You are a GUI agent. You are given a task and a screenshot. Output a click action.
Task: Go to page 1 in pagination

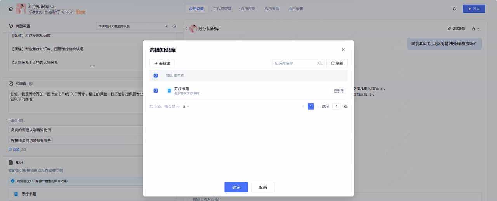point(310,107)
